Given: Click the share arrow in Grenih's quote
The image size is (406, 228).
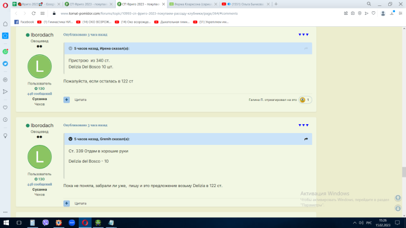Looking at the screenshot, I should 306,139.
